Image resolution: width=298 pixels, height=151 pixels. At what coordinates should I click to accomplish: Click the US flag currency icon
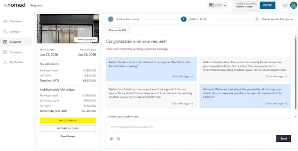(x=211, y=5)
